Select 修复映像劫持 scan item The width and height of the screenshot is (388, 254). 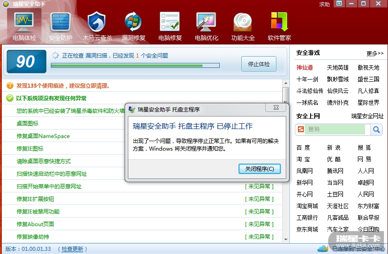[33, 237]
